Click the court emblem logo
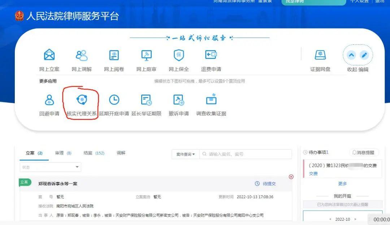The image size is (390, 225). point(19,16)
